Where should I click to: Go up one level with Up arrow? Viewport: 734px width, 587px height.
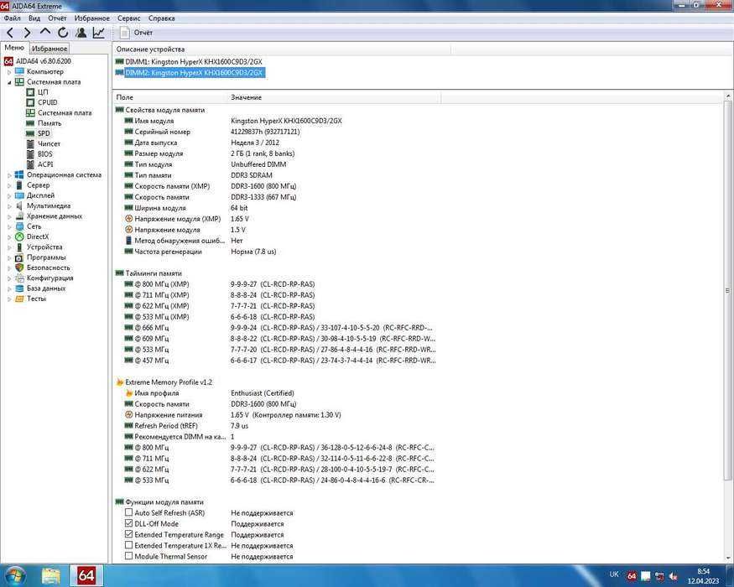[45, 33]
